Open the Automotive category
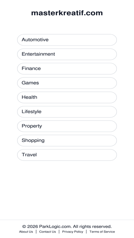The image size is (134, 238). pyautogui.click(x=67, y=40)
